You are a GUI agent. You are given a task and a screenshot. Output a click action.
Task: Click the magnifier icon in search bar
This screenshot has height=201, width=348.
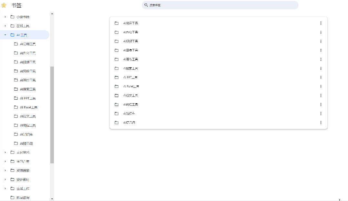click(146, 5)
